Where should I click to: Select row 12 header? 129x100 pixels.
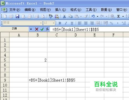click(x=5, y=95)
